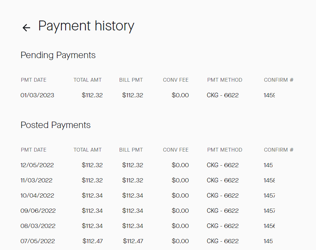This screenshot has width=316, height=250.
Task: Click PMT METHOD header in Posted Payments
Action: (225, 150)
